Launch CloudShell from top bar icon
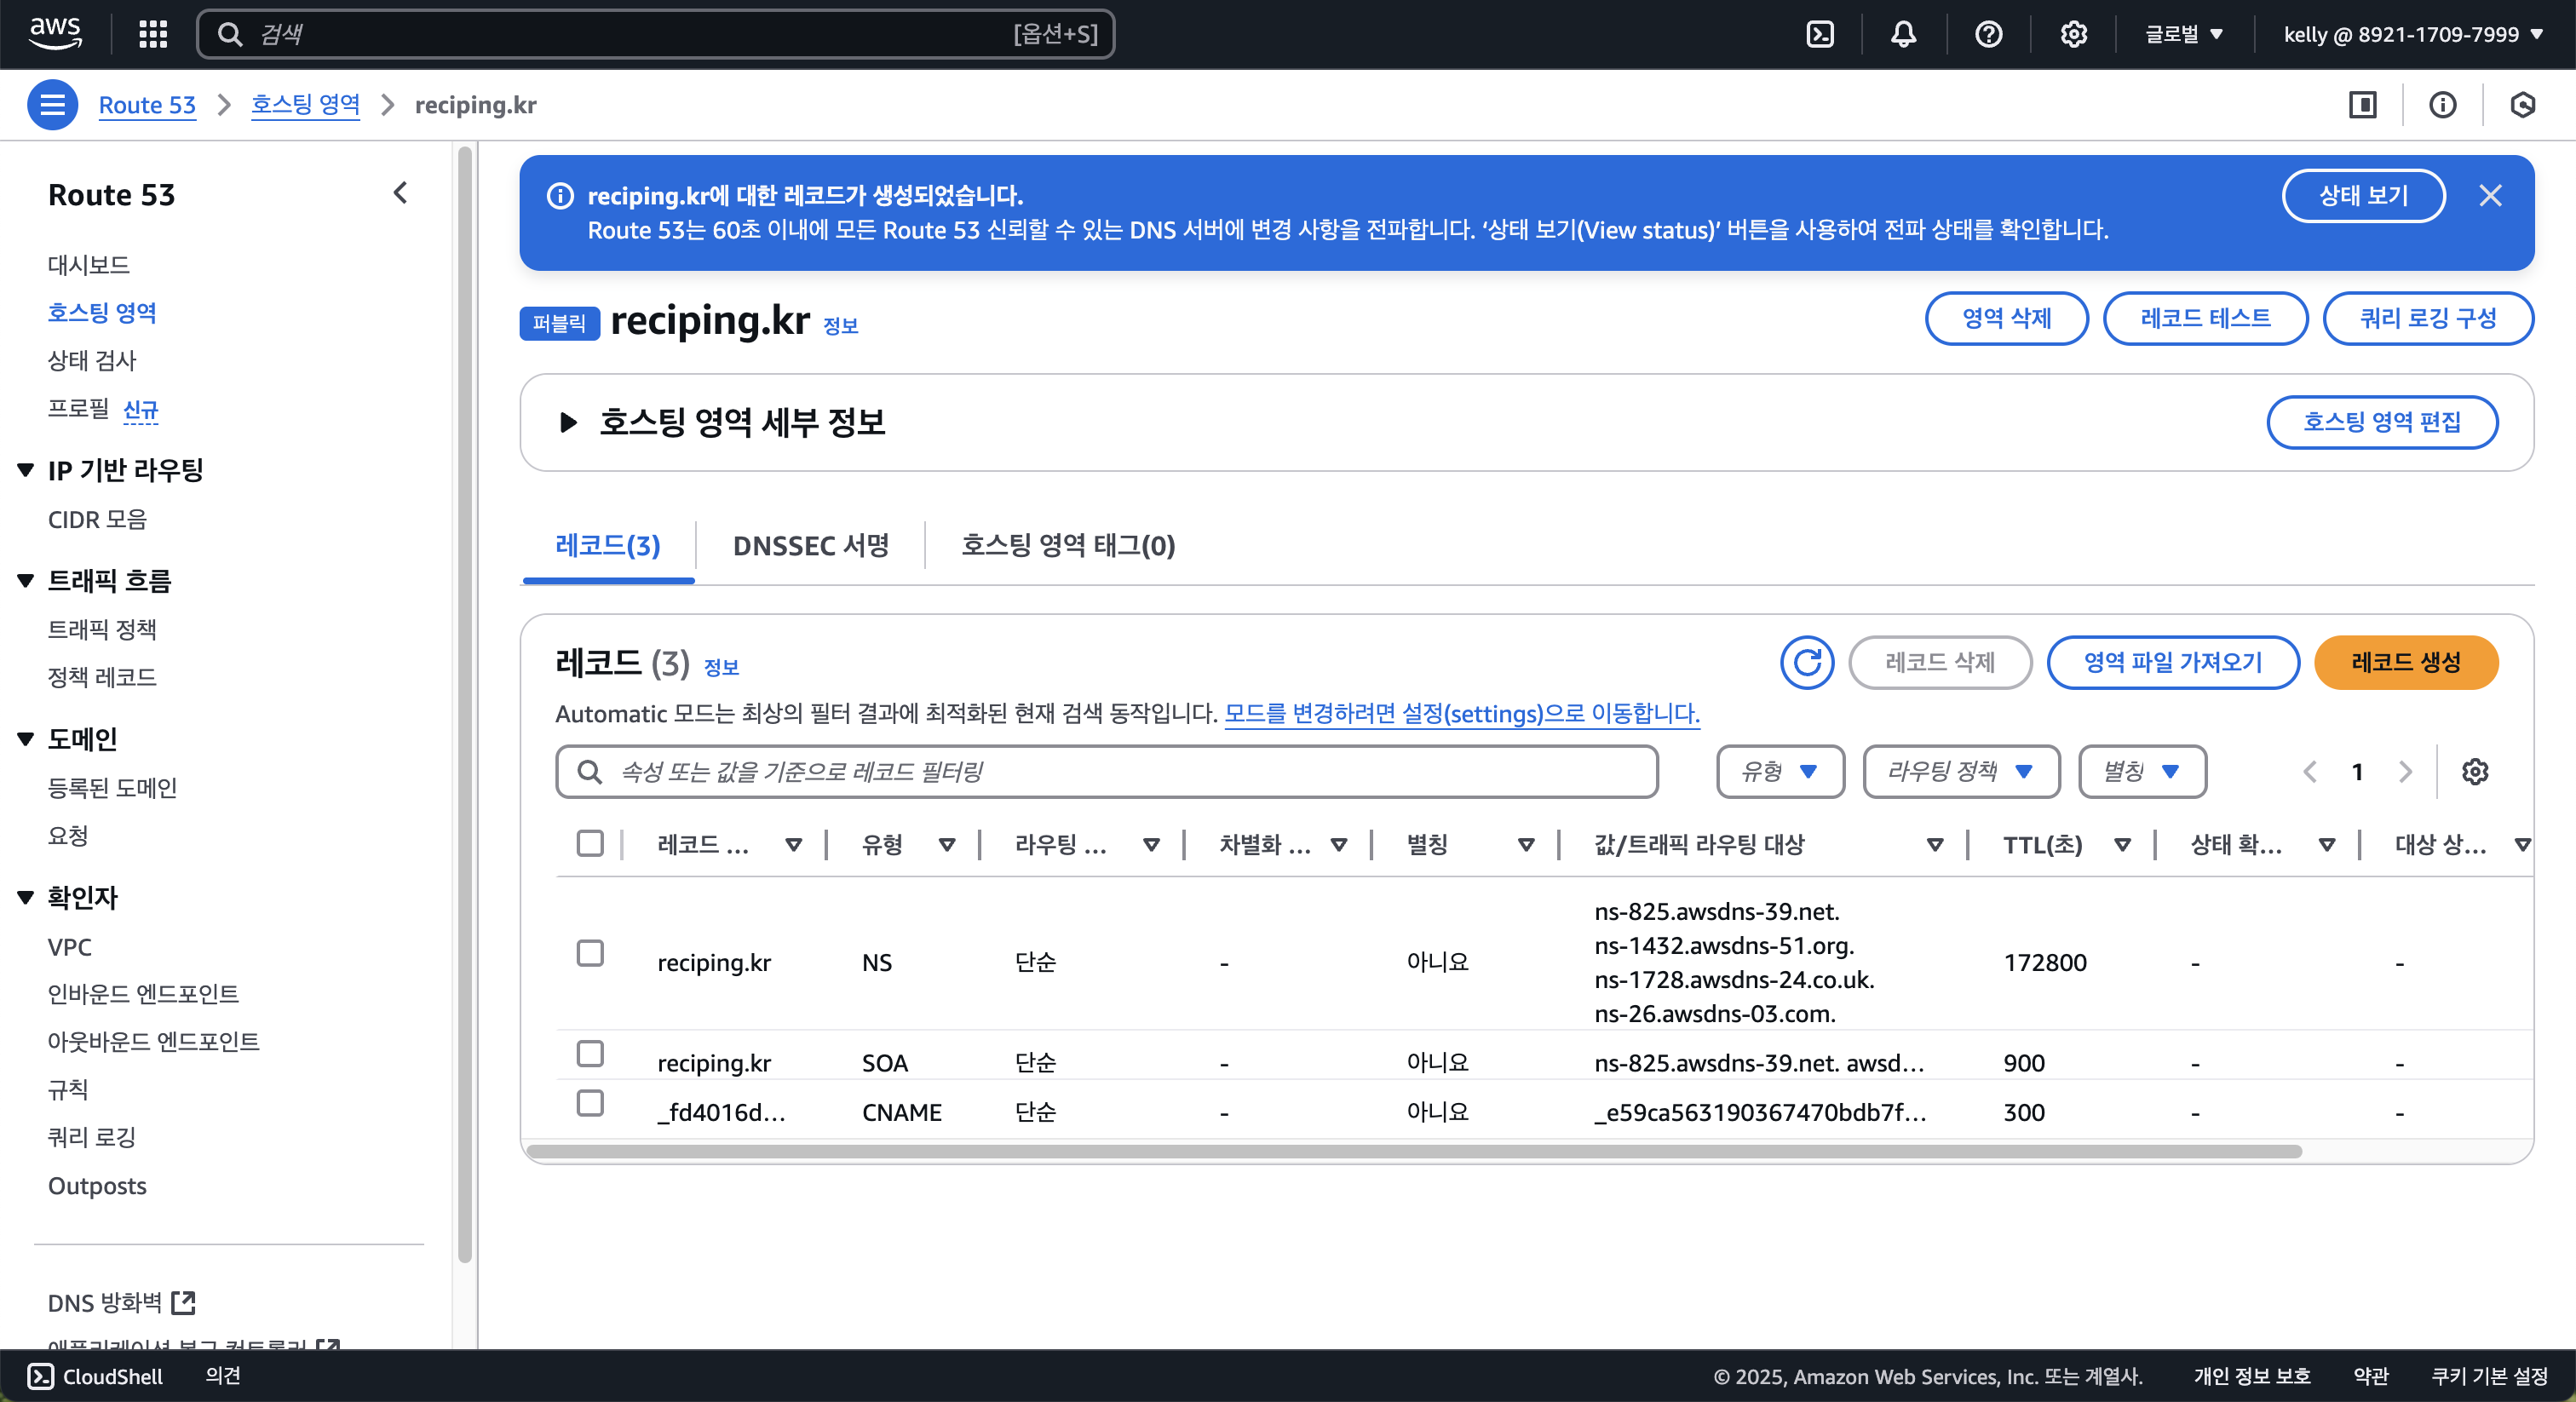 pos(1820,34)
